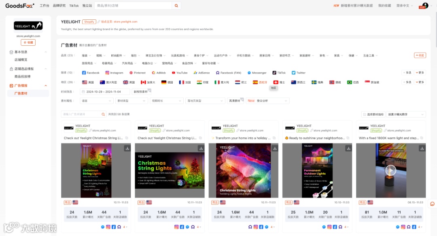Open the 独立站 top menu item
This screenshot has width=437, height=236.
pos(87,6)
